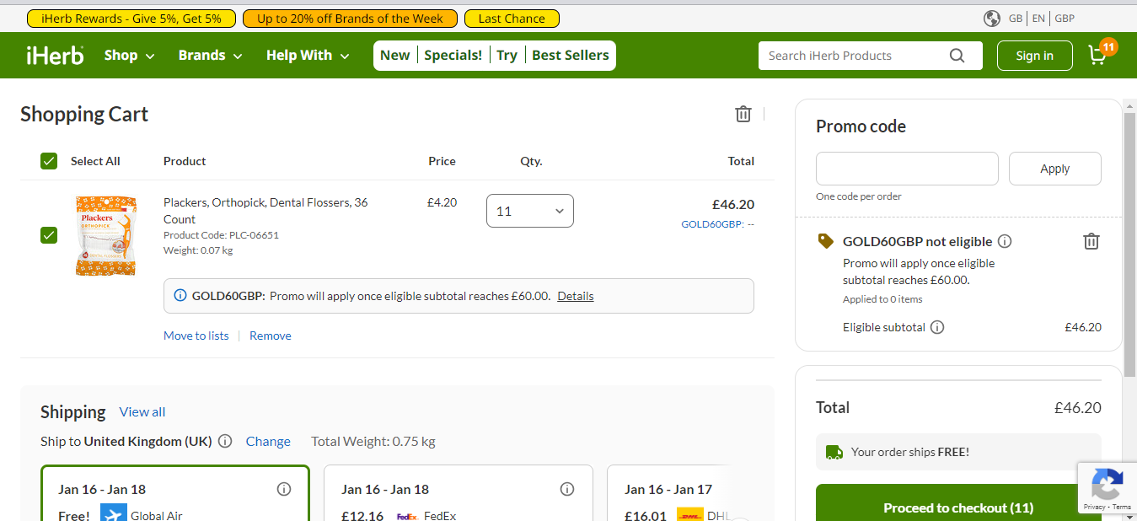Change the ship-to country
This screenshot has width=1137, height=521.
tap(268, 441)
